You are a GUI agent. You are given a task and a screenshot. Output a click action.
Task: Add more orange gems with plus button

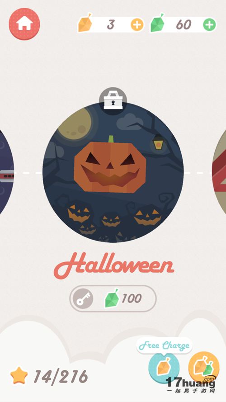pyautogui.click(x=137, y=25)
